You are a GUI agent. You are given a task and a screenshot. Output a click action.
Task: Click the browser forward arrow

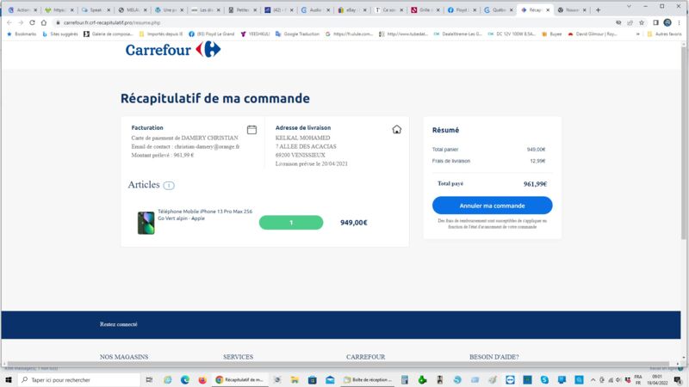[21, 22]
